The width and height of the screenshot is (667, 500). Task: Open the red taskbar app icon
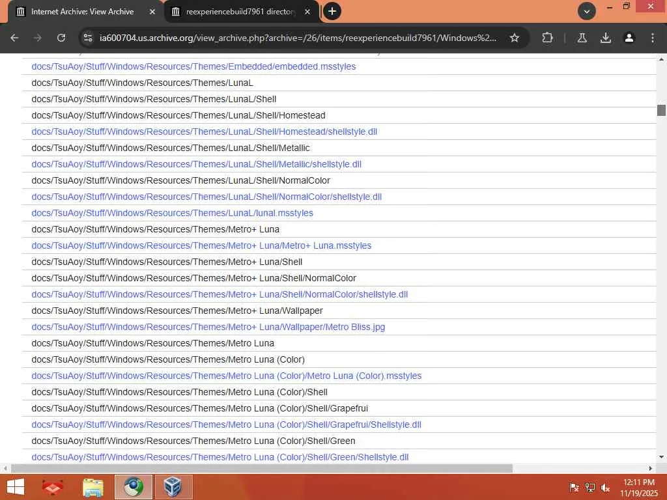53,487
